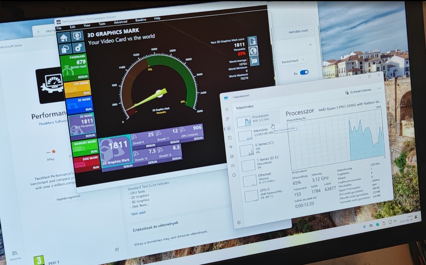
Task: Open Task Manager settings gear icon
Action: [x=239, y=222]
